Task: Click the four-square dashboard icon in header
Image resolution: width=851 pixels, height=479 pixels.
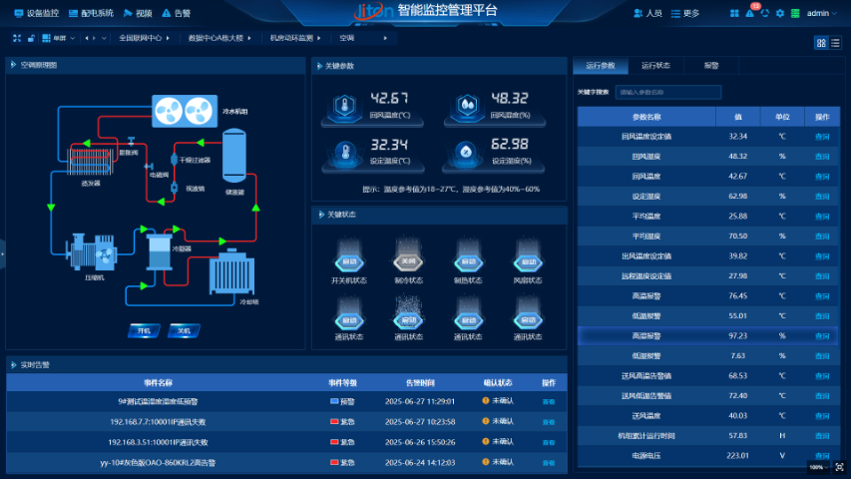Action: [x=735, y=14]
